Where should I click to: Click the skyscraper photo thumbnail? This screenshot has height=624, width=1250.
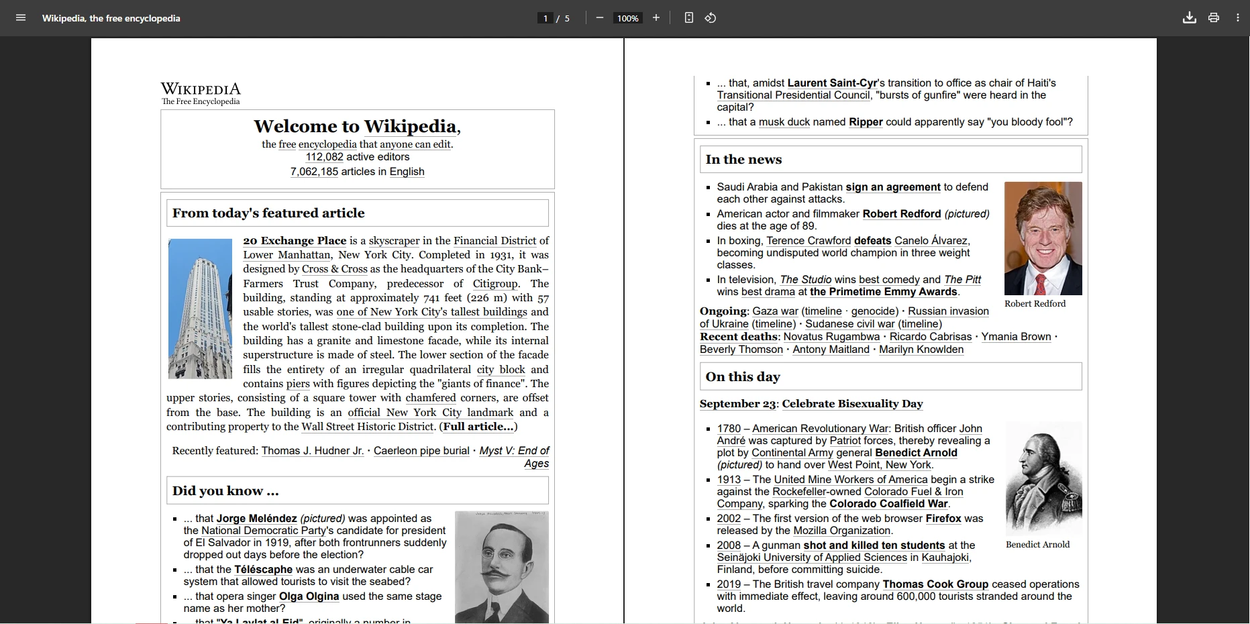click(x=200, y=309)
